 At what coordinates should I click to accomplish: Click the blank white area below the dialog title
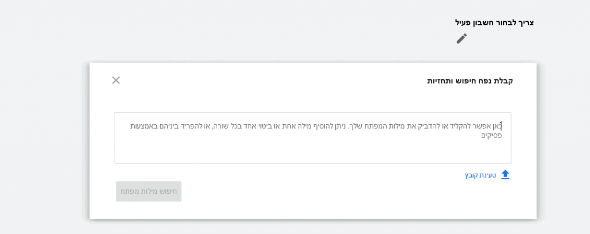tap(313, 99)
